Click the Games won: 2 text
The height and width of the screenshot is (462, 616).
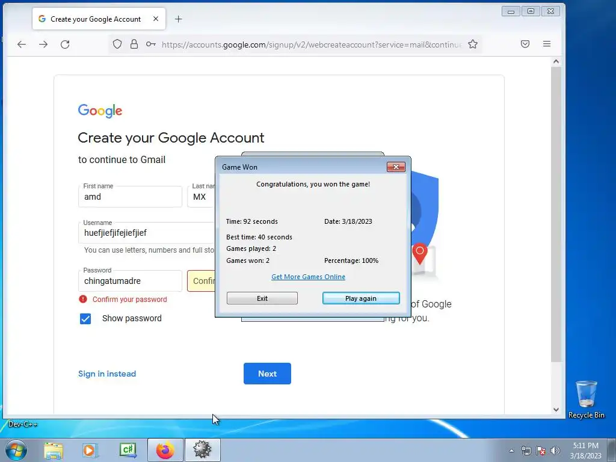(x=248, y=260)
